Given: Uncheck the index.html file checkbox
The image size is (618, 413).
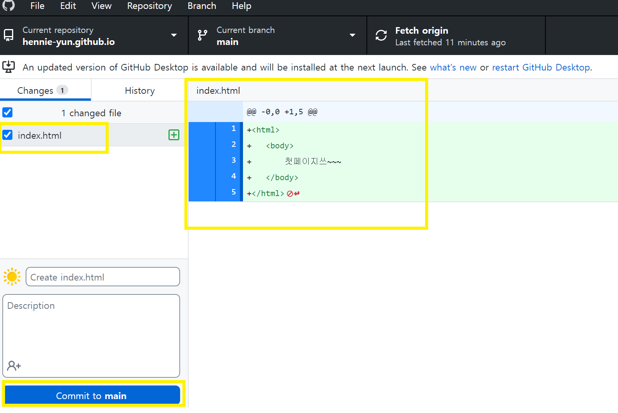Looking at the screenshot, I should [7, 135].
